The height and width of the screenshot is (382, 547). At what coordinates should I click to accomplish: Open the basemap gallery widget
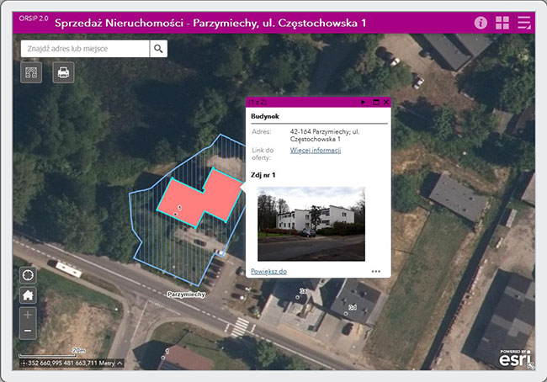click(32, 73)
